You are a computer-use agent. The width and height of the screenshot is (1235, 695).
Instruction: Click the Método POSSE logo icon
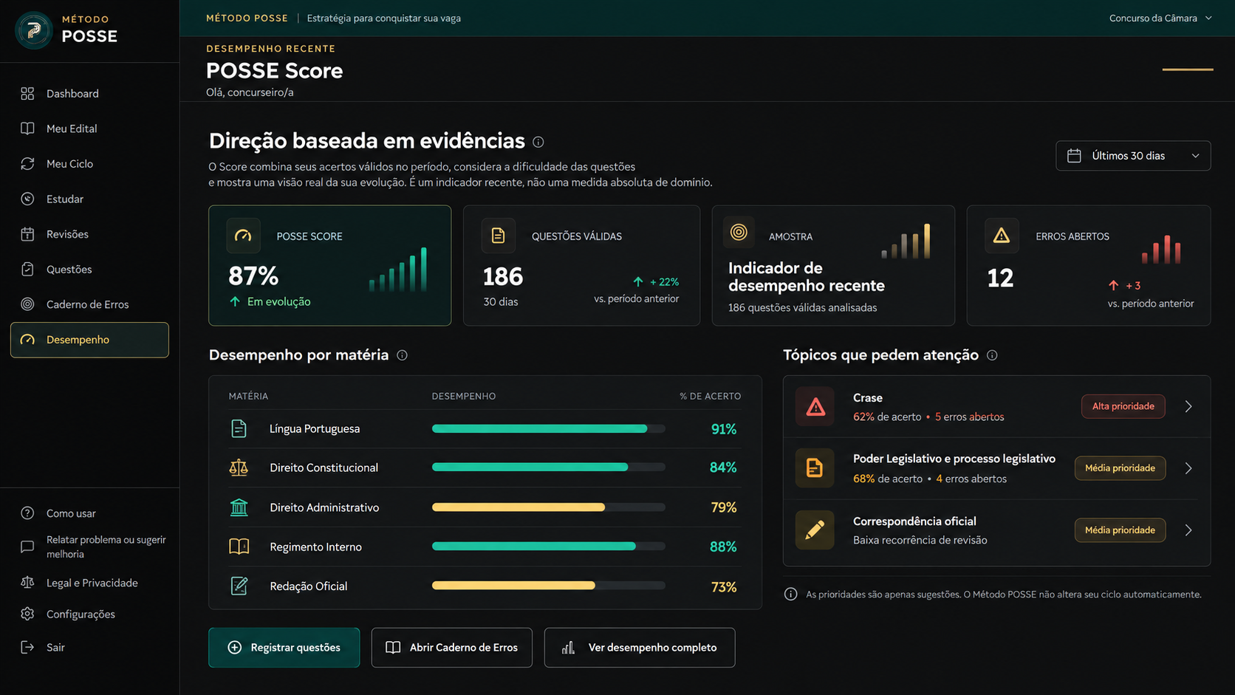pyautogui.click(x=33, y=30)
